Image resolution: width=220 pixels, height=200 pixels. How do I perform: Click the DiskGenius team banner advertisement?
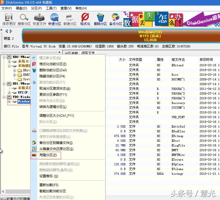point(201,19)
